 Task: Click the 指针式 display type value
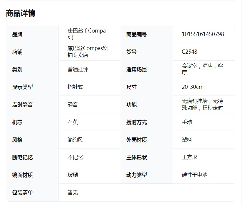click(x=75, y=87)
